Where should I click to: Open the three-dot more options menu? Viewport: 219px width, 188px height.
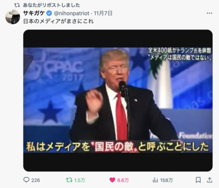(210, 13)
